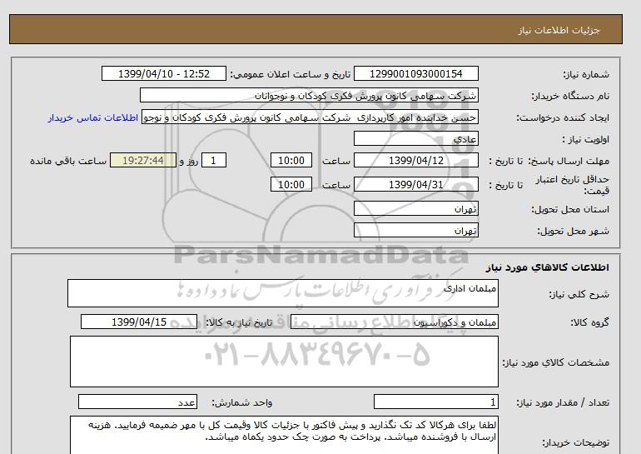641x454 pixels.
Task: Click the text ساعت باقی مانده
Action: tap(68, 161)
